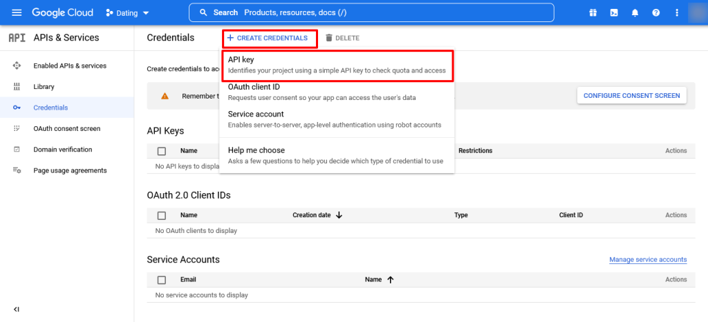Open the Dating project selector dropdown
Viewport: 708px width, 322px height.
(x=131, y=12)
